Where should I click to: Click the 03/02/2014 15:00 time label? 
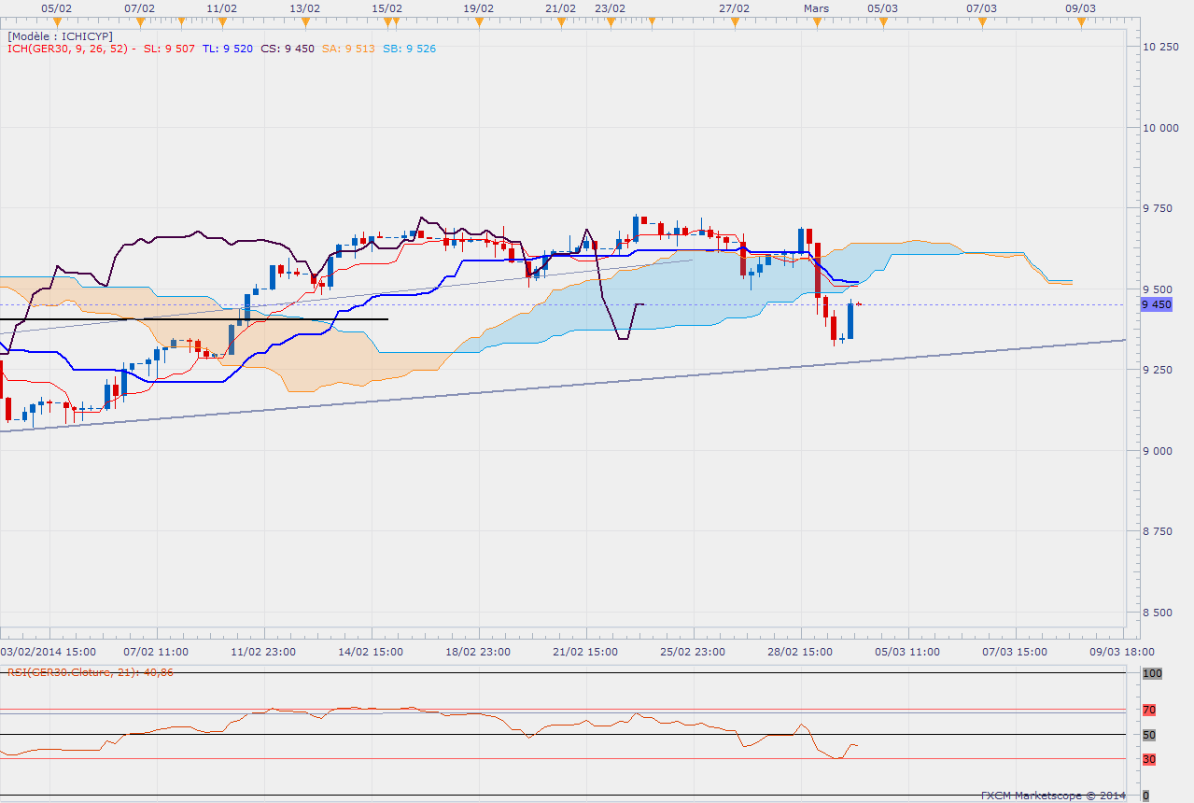pyautogui.click(x=48, y=652)
